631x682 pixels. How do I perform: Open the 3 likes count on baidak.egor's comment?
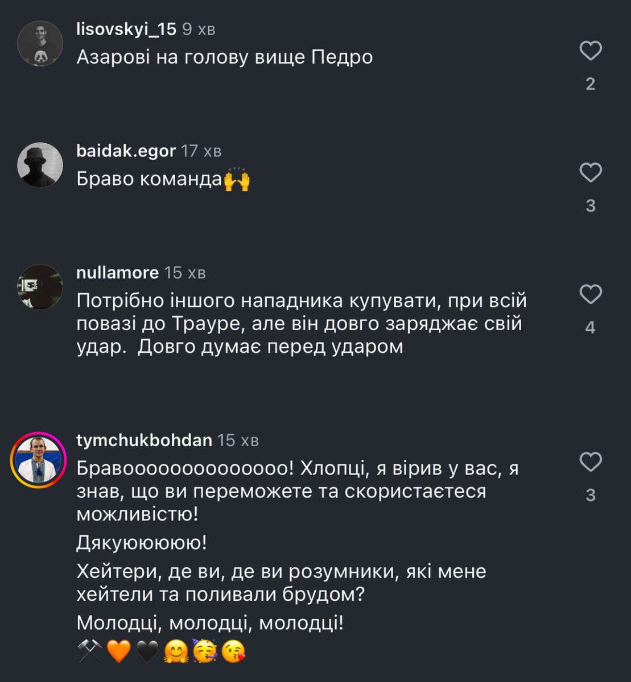591,206
